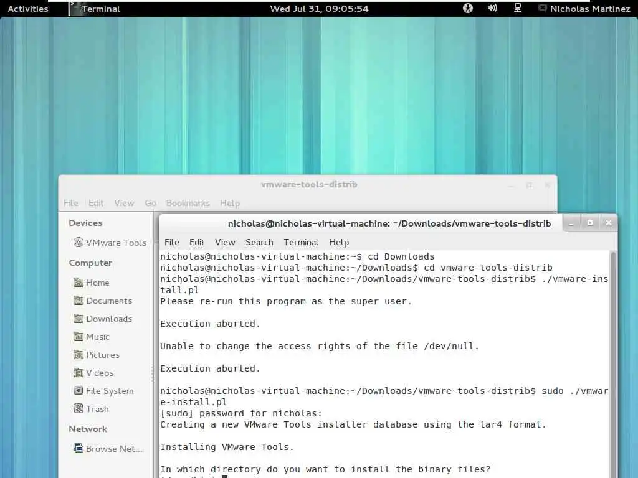Click the 'Creating a new VMware Tools installer' line
This screenshot has height=478, width=638.
pos(353,424)
